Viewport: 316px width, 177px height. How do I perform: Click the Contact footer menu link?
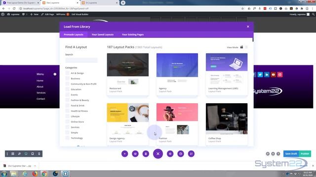click(40, 99)
